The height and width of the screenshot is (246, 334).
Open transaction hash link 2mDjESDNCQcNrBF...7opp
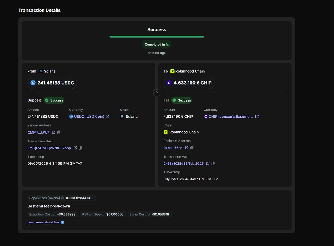tap(49, 148)
